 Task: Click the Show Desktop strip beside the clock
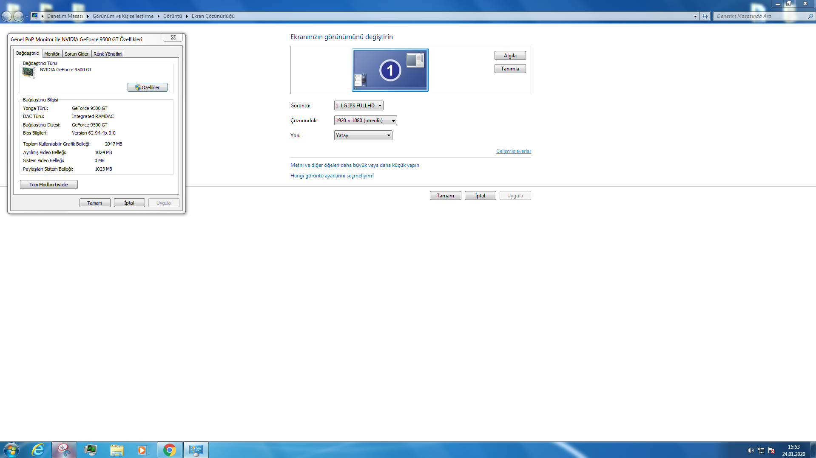[813, 450]
